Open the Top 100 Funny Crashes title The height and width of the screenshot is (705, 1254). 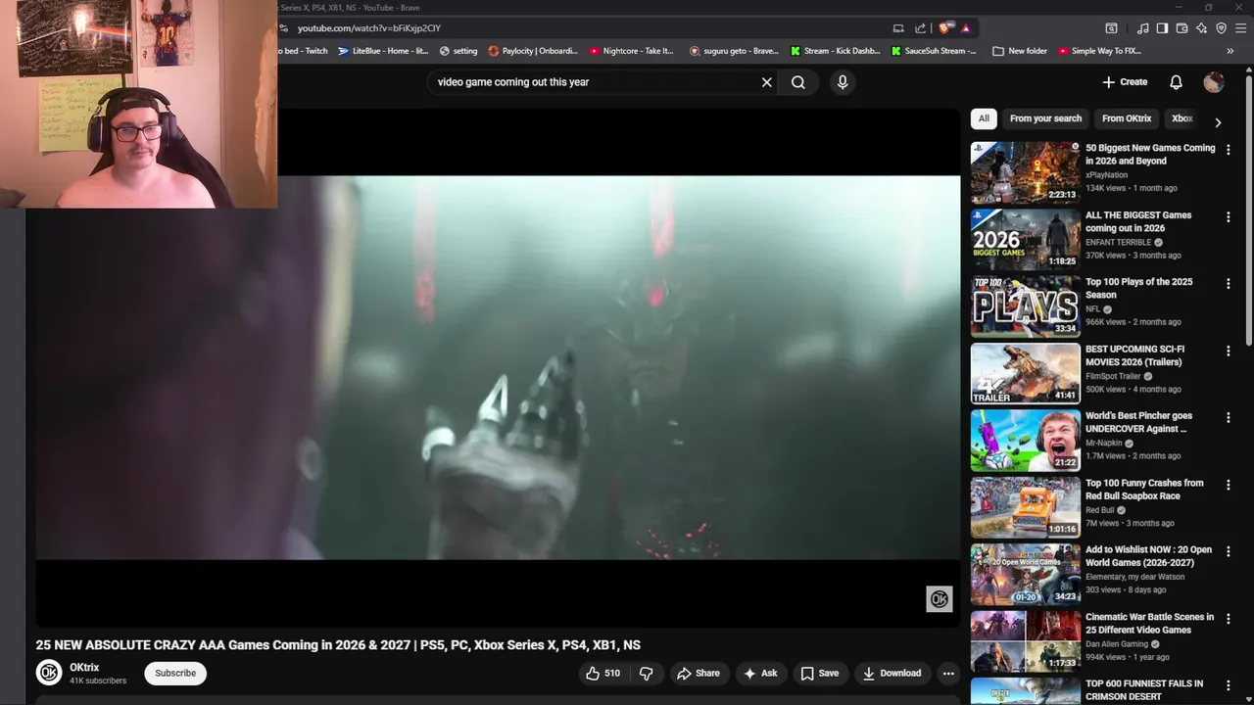pos(1144,490)
